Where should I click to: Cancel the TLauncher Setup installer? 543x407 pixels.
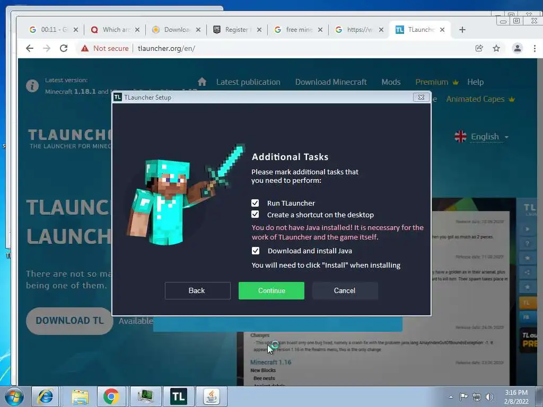tap(345, 290)
